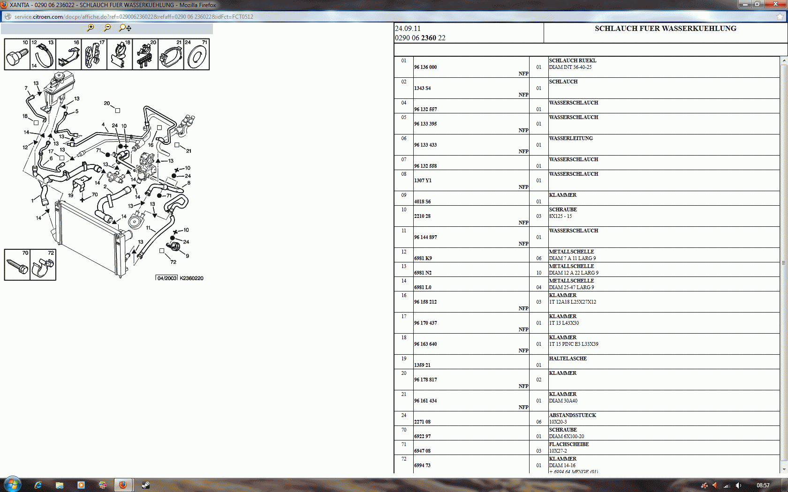Click the header title SCHLAUCH FUER WASSERKUEHLUNG
The height and width of the screenshot is (492, 788).
[666, 28]
